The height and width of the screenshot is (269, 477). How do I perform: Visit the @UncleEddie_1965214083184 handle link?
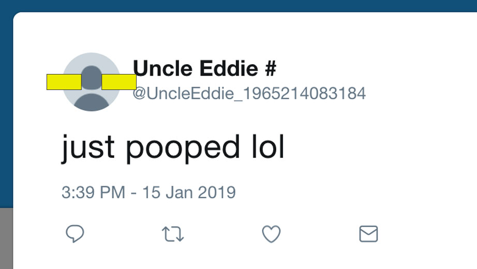pos(249,94)
